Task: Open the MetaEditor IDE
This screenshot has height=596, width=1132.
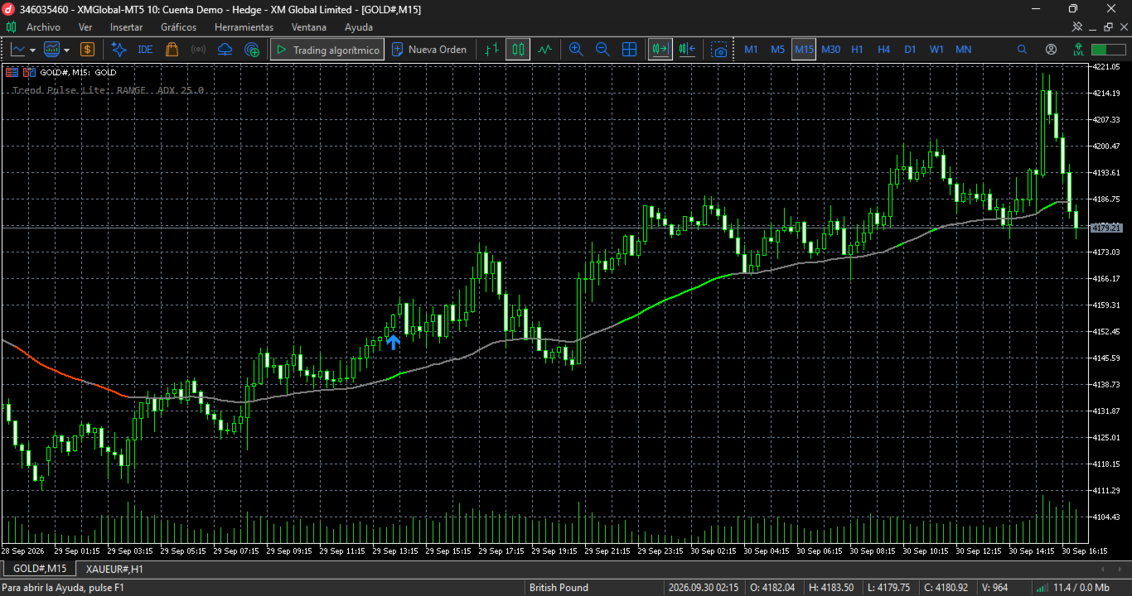Action: [145, 50]
